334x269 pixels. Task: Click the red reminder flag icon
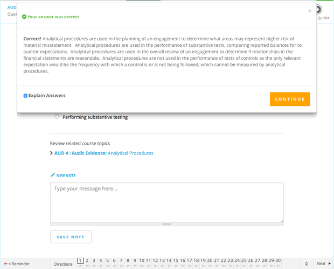[5, 264]
